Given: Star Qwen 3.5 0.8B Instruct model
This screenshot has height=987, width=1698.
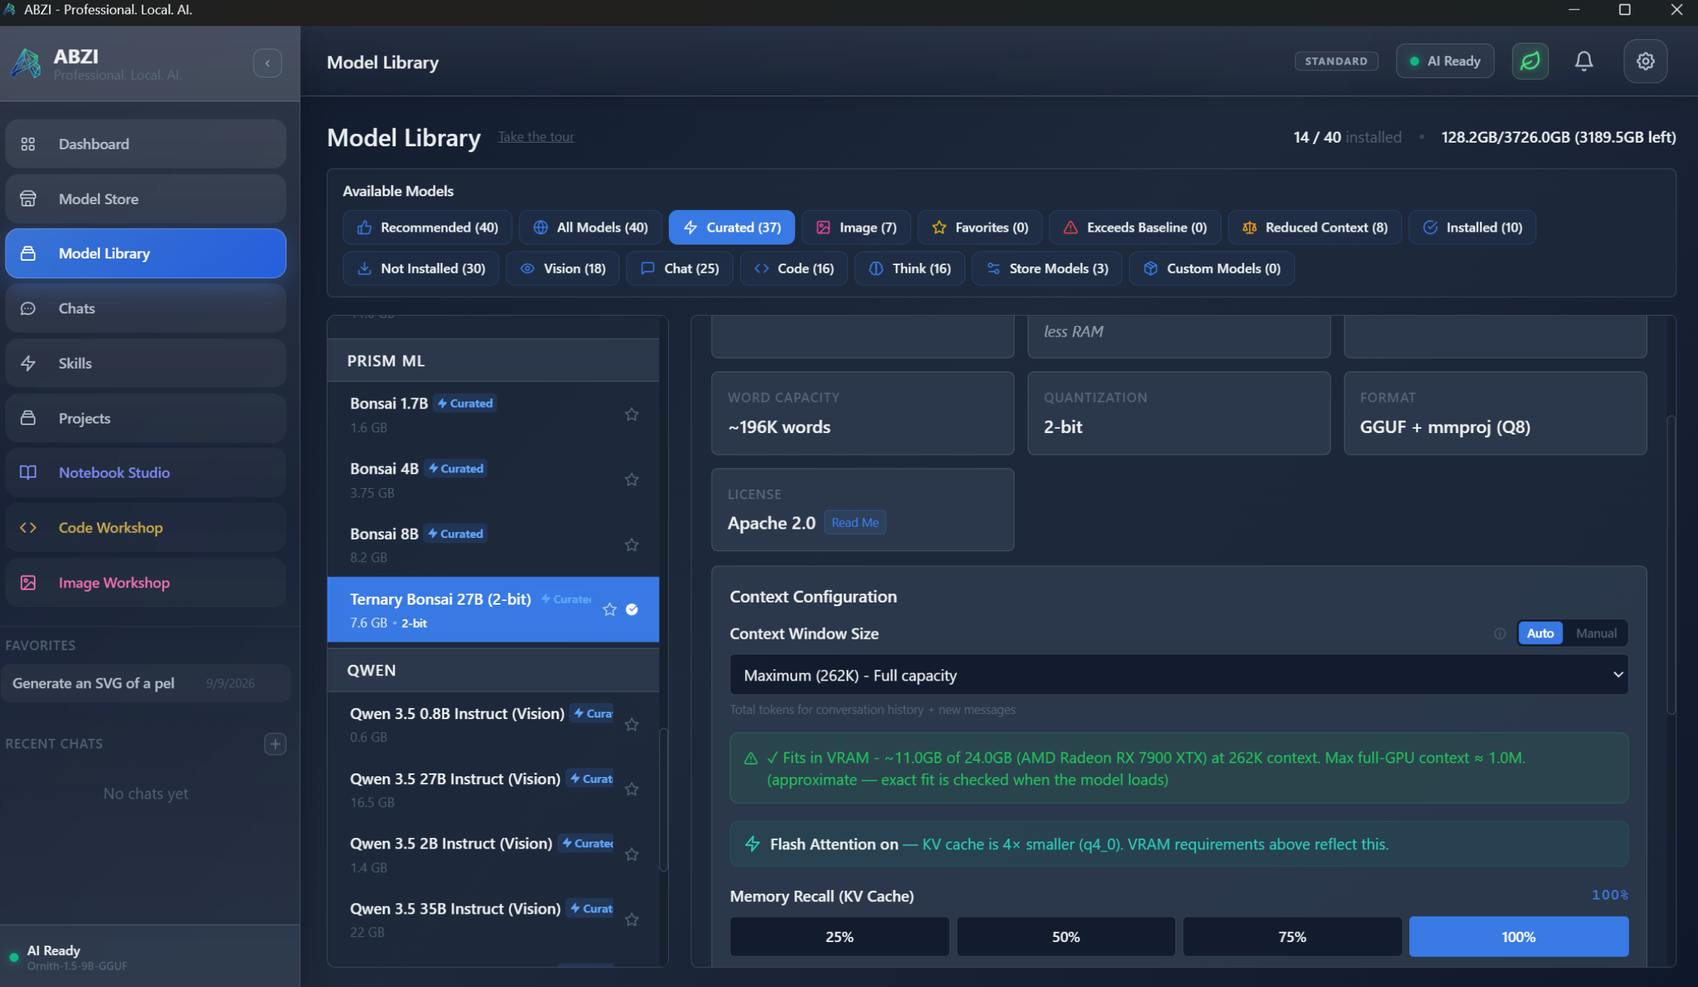Looking at the screenshot, I should tap(632, 724).
